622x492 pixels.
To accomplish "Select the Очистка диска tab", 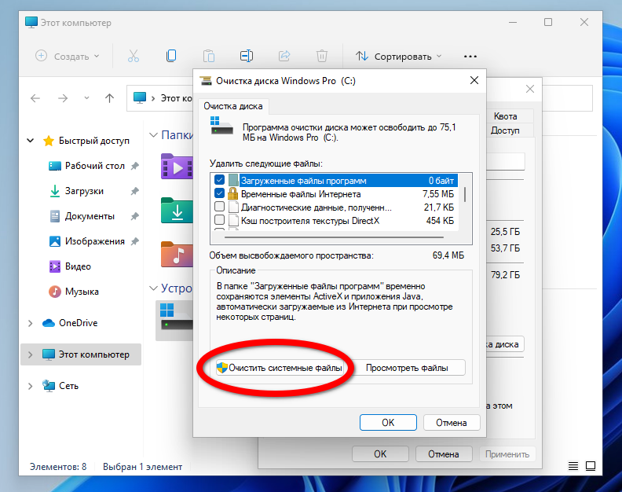I will pyautogui.click(x=233, y=106).
